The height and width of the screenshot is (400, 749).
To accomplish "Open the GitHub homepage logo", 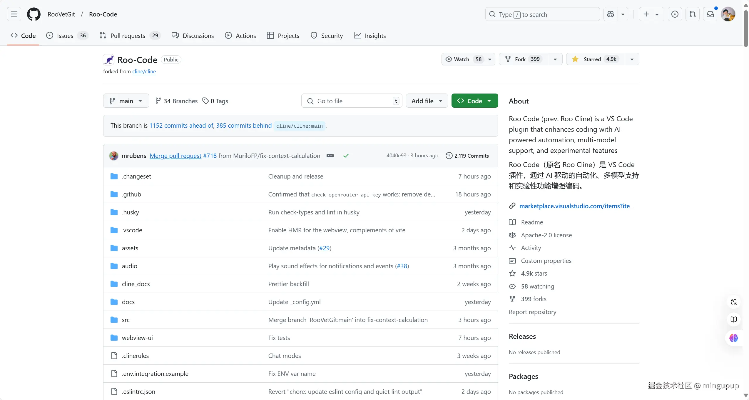I will click(34, 14).
